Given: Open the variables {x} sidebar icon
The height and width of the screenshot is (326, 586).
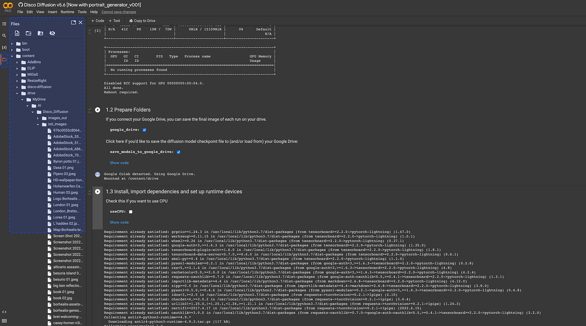Looking at the screenshot, I should (4, 47).
